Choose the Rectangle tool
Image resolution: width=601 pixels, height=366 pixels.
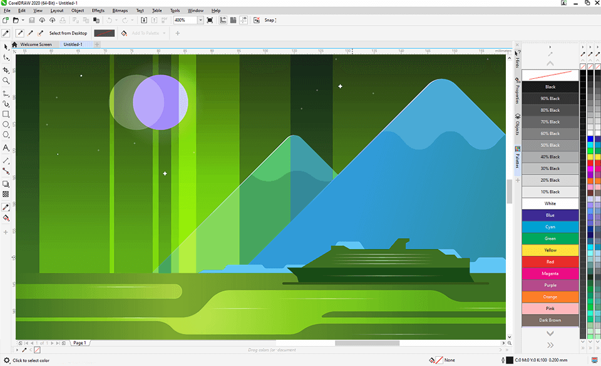pos(6,114)
